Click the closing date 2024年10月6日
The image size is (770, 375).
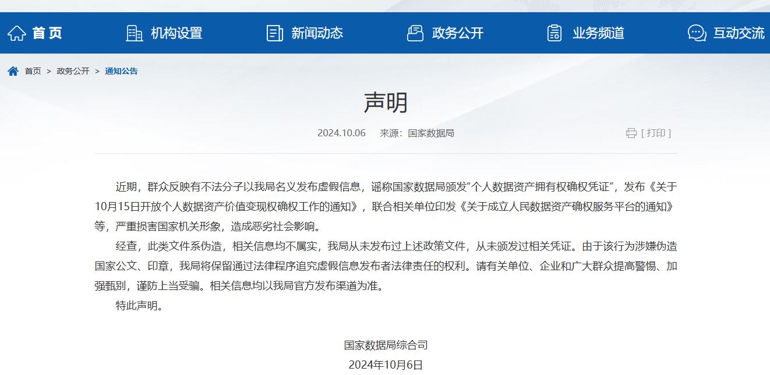point(386,365)
